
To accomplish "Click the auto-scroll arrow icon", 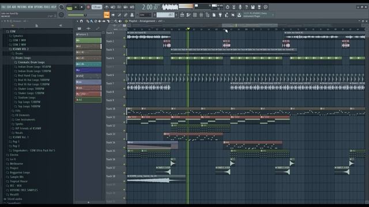I will click(x=113, y=15).
